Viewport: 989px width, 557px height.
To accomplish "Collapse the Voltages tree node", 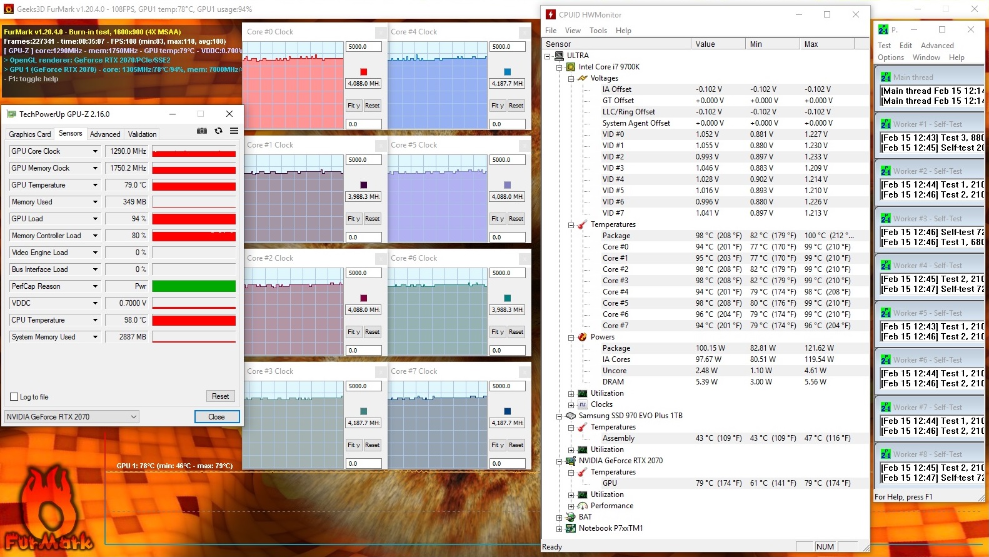I will 571,79.
